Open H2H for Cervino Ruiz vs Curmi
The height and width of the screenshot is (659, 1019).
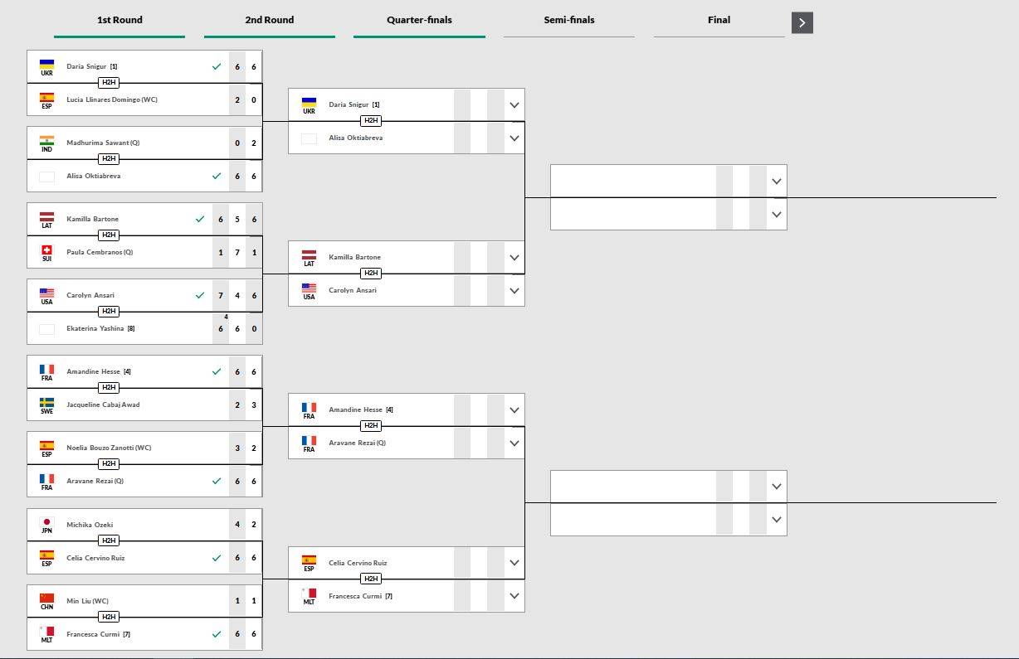pyautogui.click(x=371, y=579)
